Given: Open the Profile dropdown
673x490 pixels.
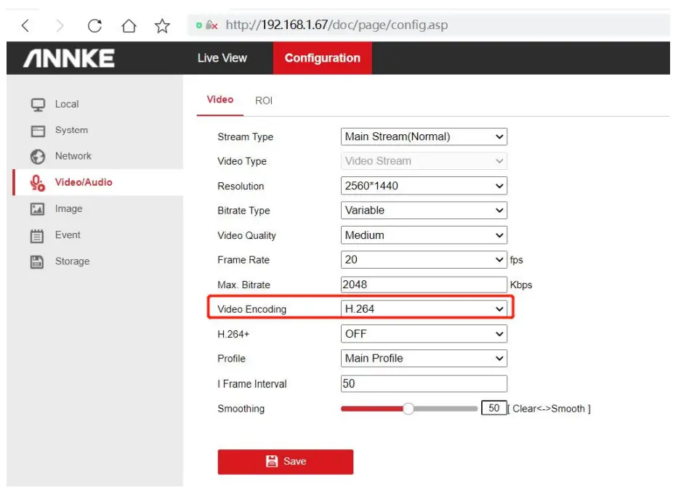Looking at the screenshot, I should (424, 359).
